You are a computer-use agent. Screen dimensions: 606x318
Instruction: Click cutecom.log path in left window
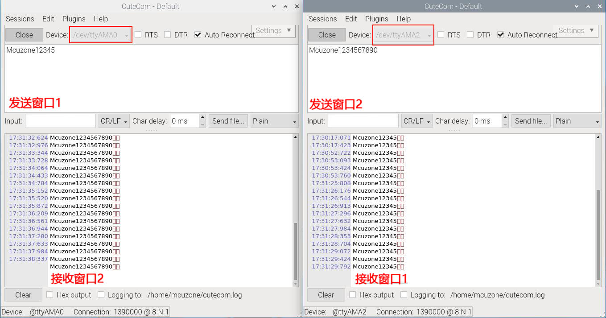195,295
